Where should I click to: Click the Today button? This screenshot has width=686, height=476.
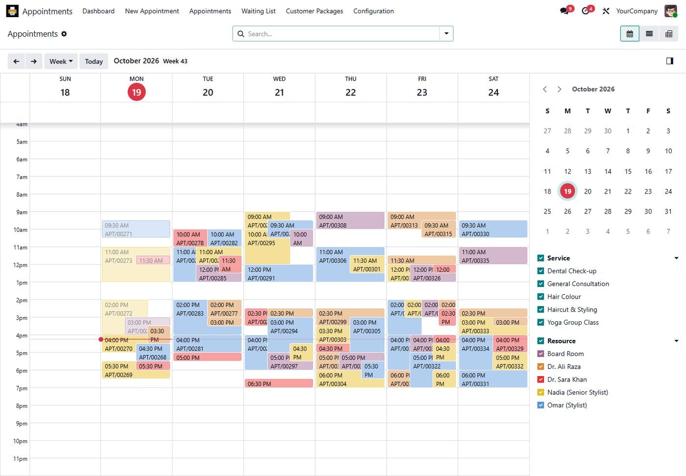94,61
